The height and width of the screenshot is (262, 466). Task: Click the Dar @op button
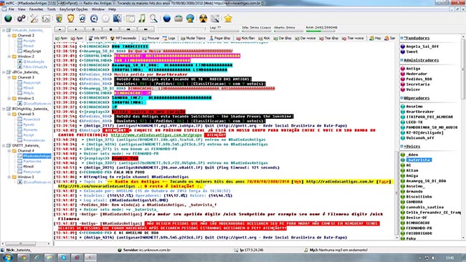pos(282,38)
